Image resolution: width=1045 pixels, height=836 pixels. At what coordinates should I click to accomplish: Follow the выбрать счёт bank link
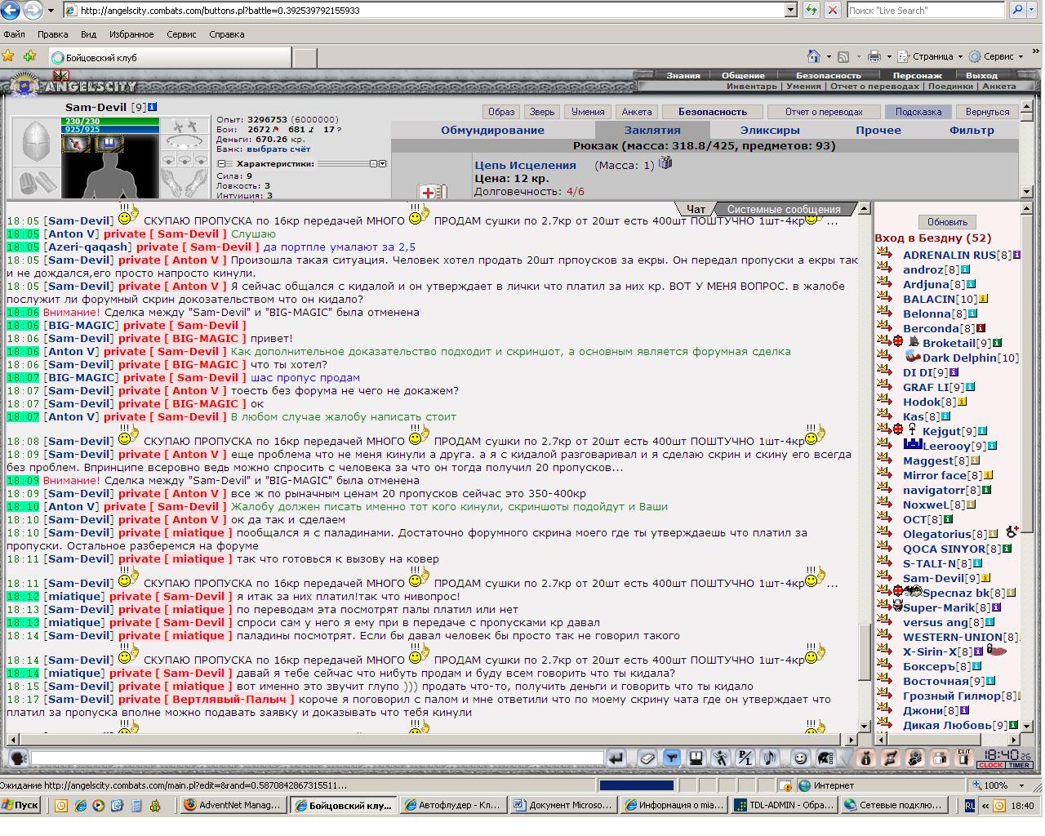[278, 149]
